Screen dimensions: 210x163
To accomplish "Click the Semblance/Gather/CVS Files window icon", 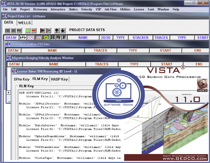I will point(8,44).
